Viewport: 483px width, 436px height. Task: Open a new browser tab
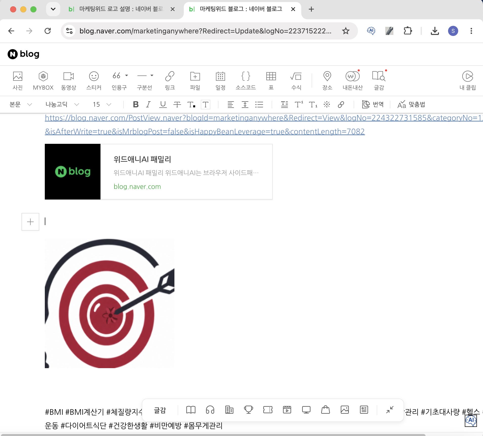coord(311,9)
